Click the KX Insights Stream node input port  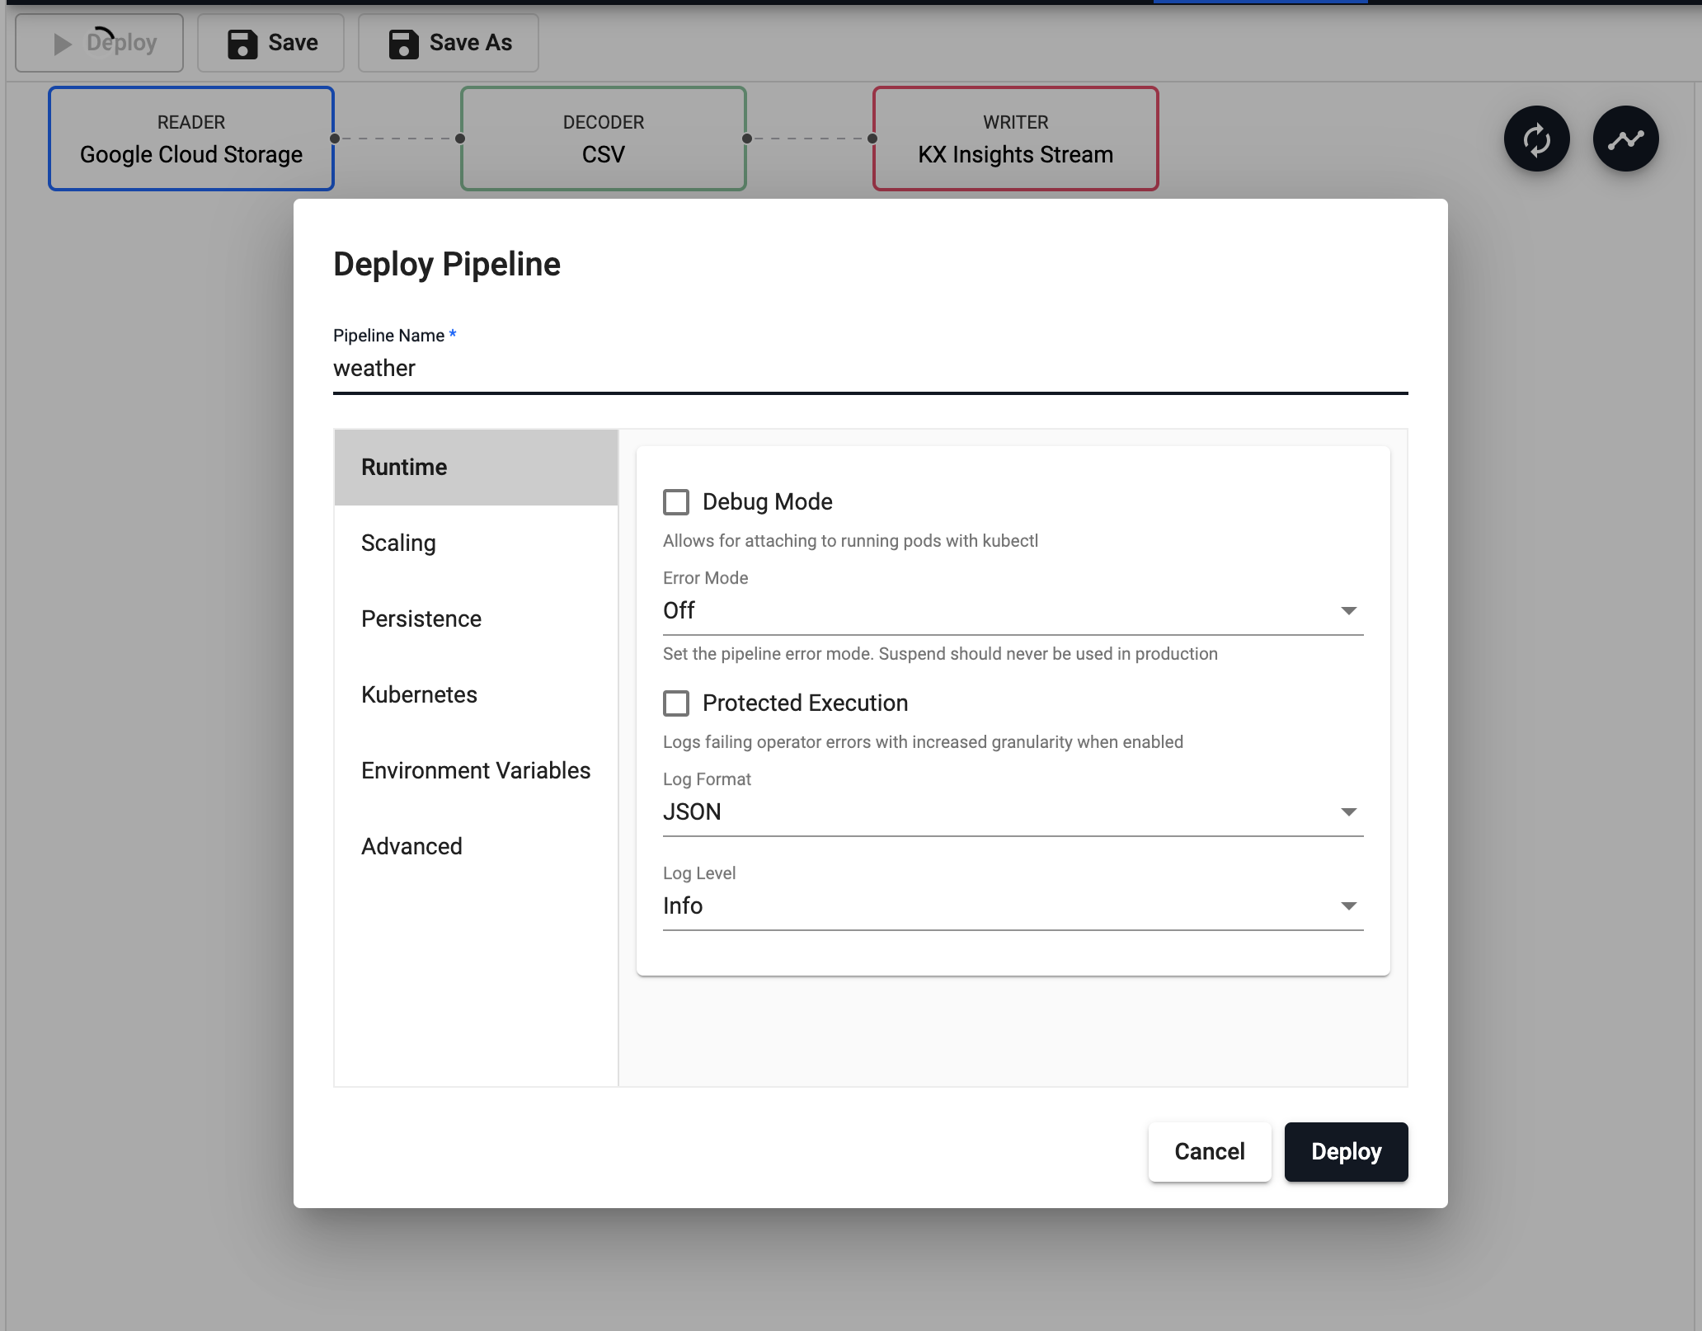pyautogui.click(x=872, y=139)
